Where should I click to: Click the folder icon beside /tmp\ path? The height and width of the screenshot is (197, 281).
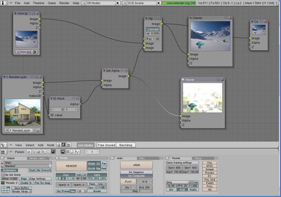[x=3, y=163]
